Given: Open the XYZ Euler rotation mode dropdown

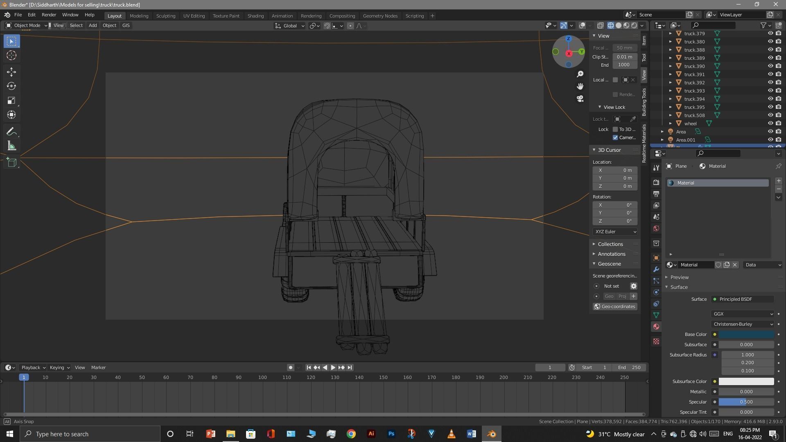Looking at the screenshot, I should pos(615,232).
